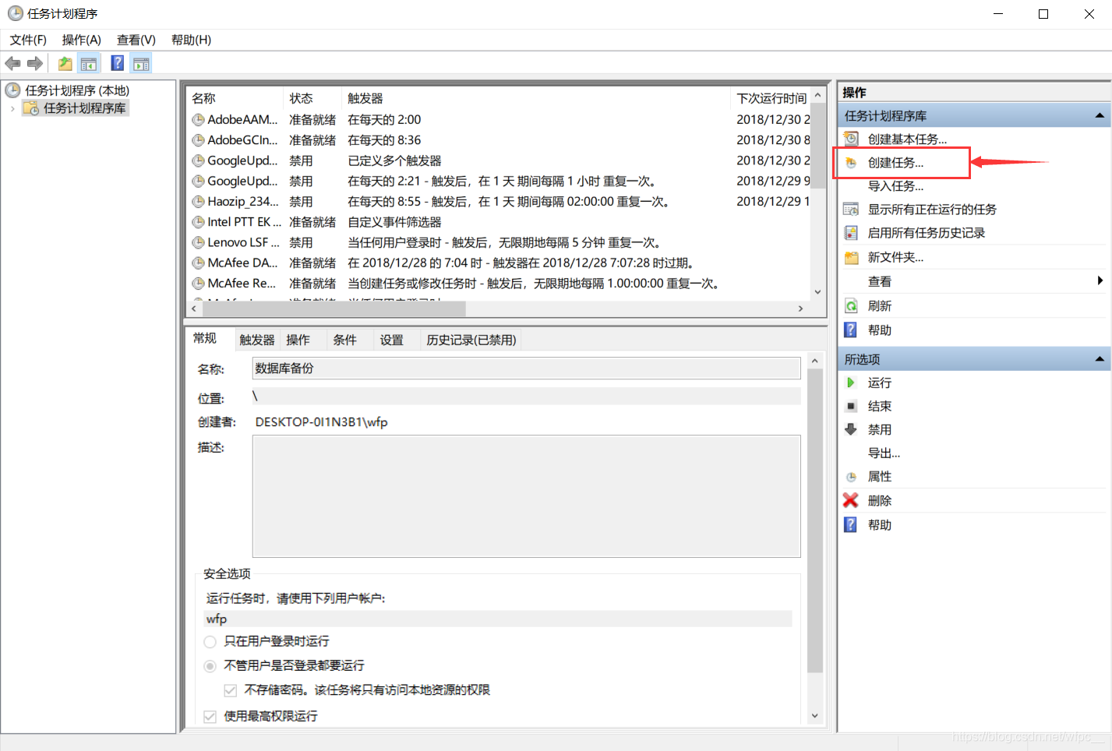
Task: Toggle the 不存储密码 checkbox
Action: click(x=230, y=690)
